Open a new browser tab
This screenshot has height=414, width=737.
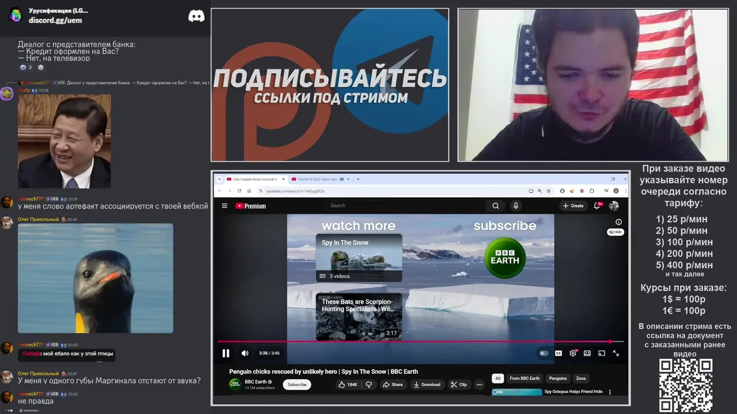(358, 179)
